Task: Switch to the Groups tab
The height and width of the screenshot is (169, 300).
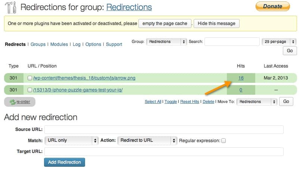Action: pos(38,44)
